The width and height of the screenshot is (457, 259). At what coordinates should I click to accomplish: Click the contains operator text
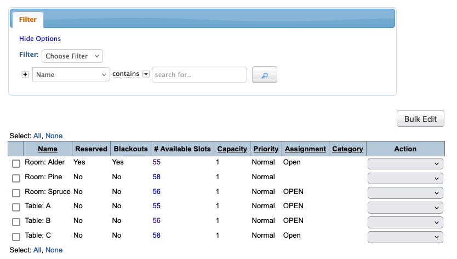[125, 74]
